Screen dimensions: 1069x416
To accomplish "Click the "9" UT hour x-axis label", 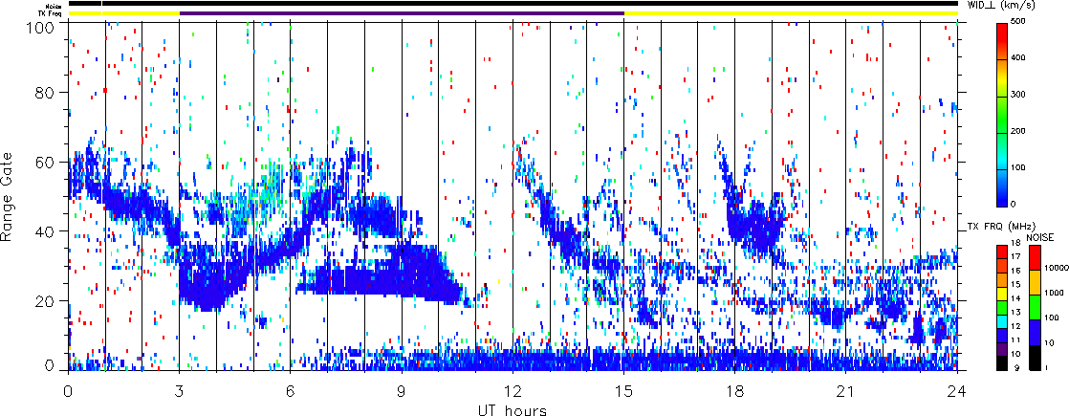I will pos(402,392).
